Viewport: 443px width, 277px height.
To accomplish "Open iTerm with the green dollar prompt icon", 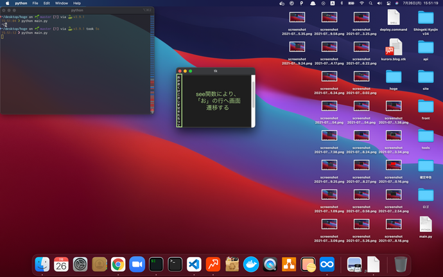I will click(x=156, y=264).
